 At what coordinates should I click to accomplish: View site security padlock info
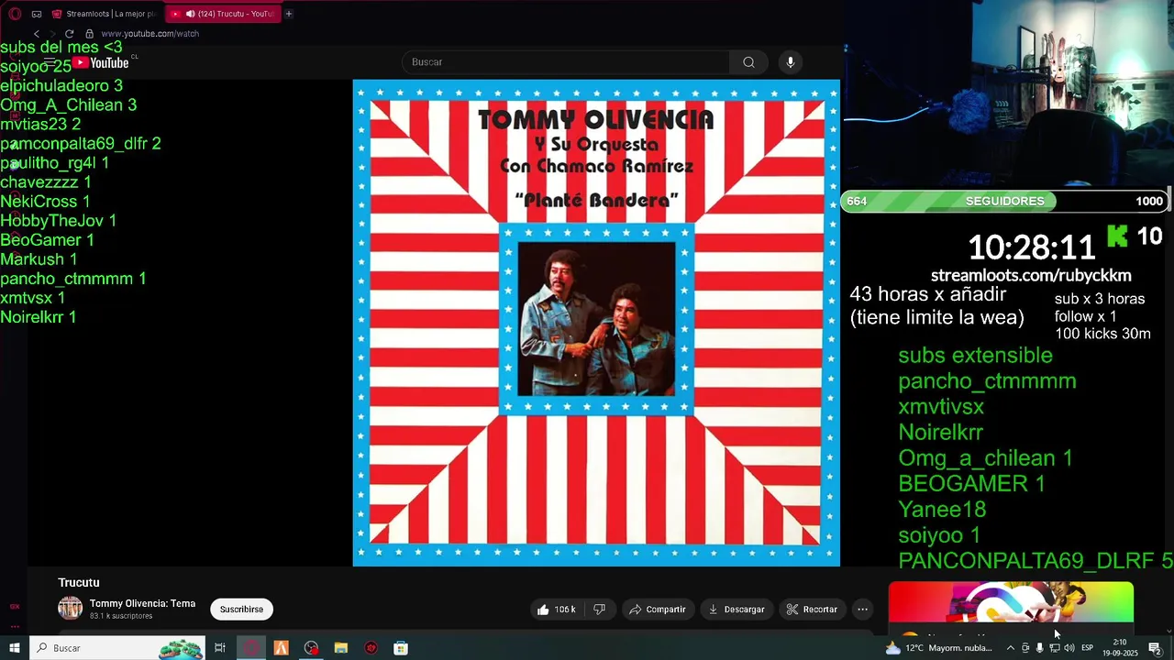pyautogui.click(x=90, y=34)
